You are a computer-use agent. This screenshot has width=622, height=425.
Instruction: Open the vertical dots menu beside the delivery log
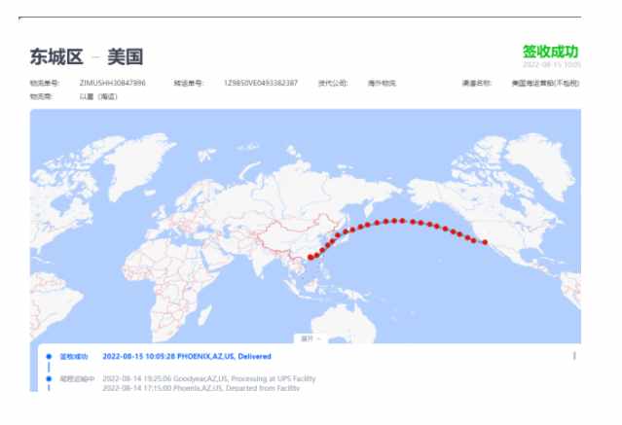point(574,356)
